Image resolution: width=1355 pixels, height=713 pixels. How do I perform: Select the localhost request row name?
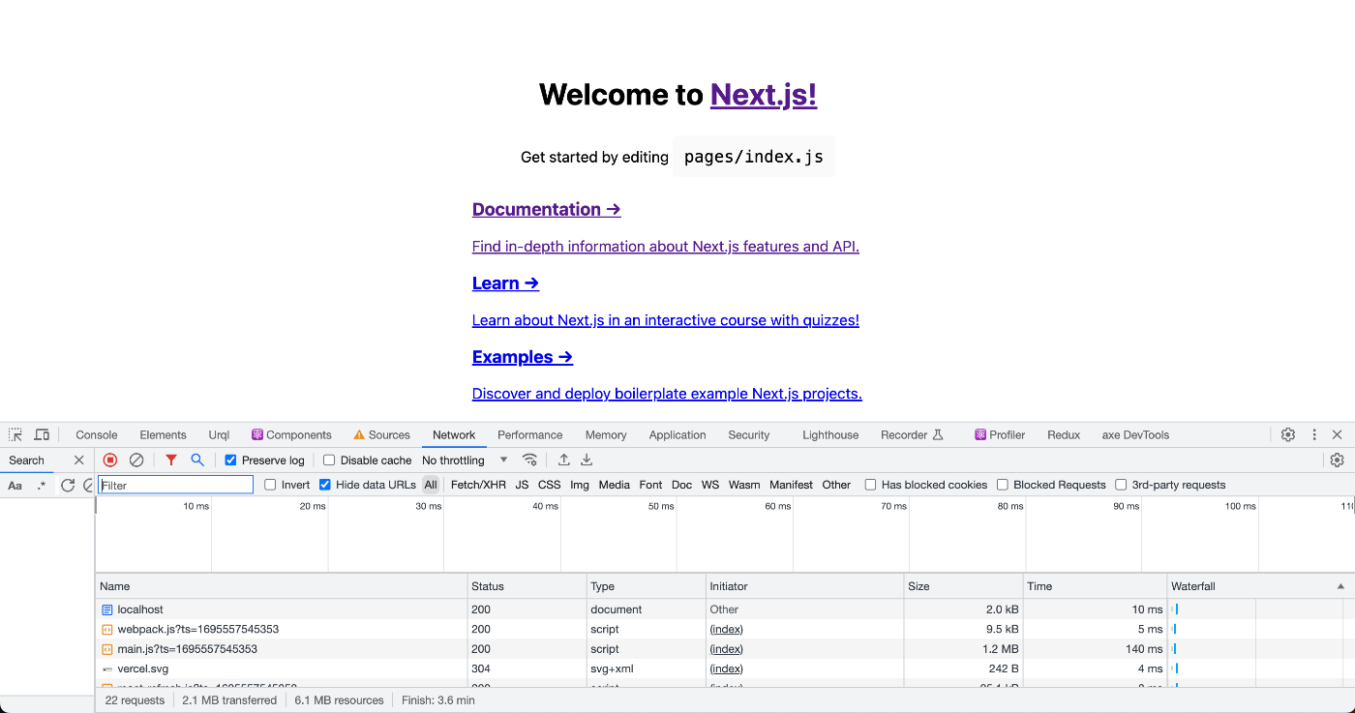tap(140, 609)
